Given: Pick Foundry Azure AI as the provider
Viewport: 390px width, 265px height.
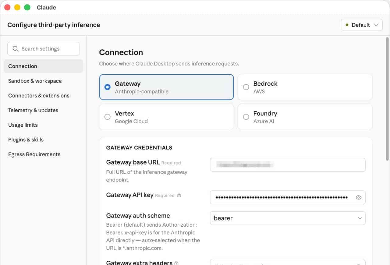Looking at the screenshot, I should (305, 117).
